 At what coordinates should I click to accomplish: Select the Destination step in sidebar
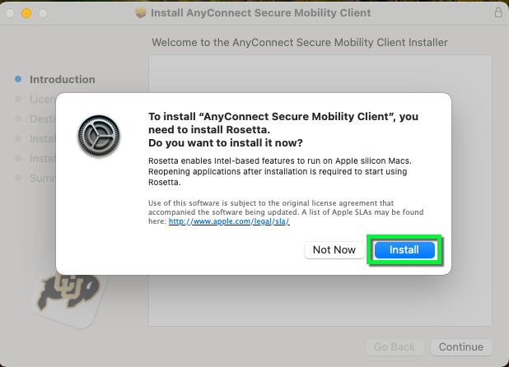click(43, 118)
